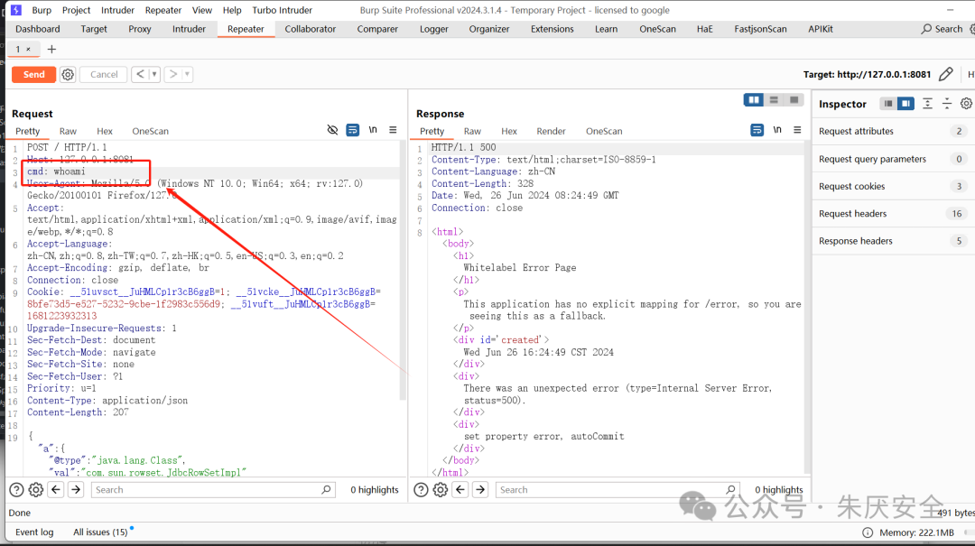Go to next request in history
The image size is (975, 546).
[173, 75]
